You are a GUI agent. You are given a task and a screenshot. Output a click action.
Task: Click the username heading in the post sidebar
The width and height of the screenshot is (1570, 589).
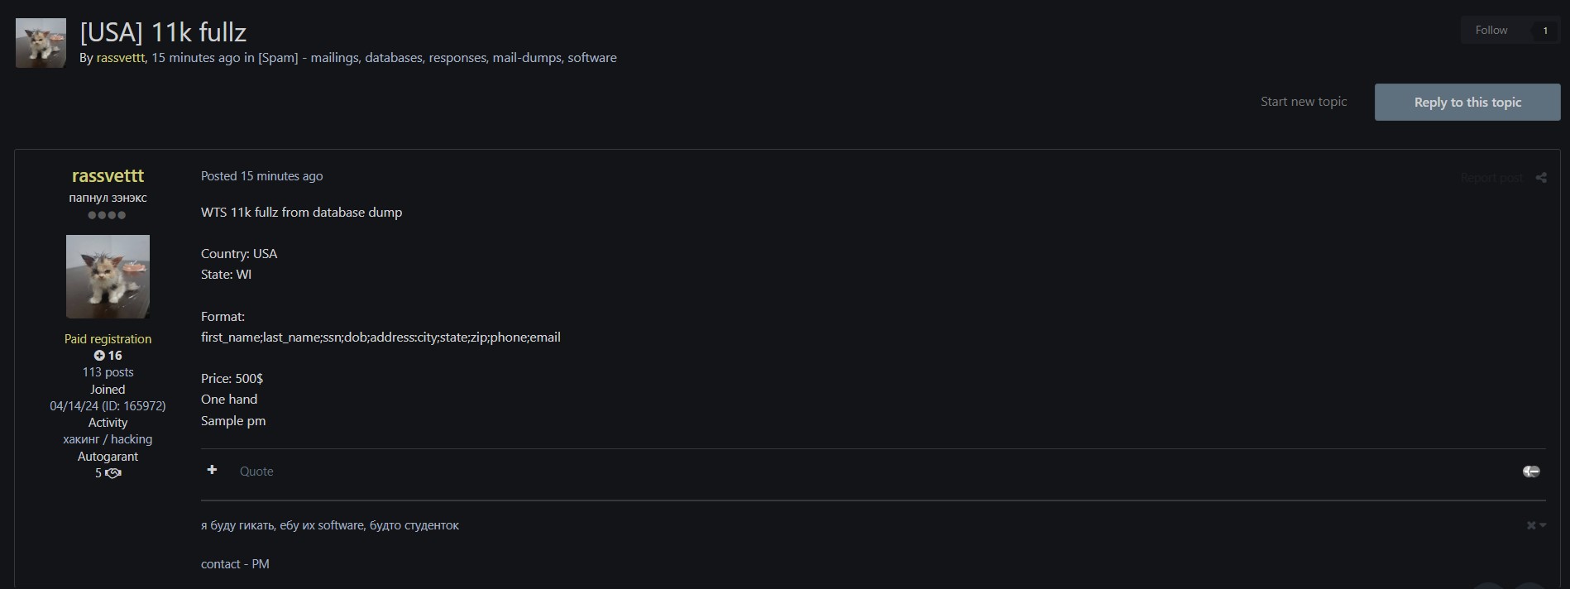pyautogui.click(x=108, y=176)
